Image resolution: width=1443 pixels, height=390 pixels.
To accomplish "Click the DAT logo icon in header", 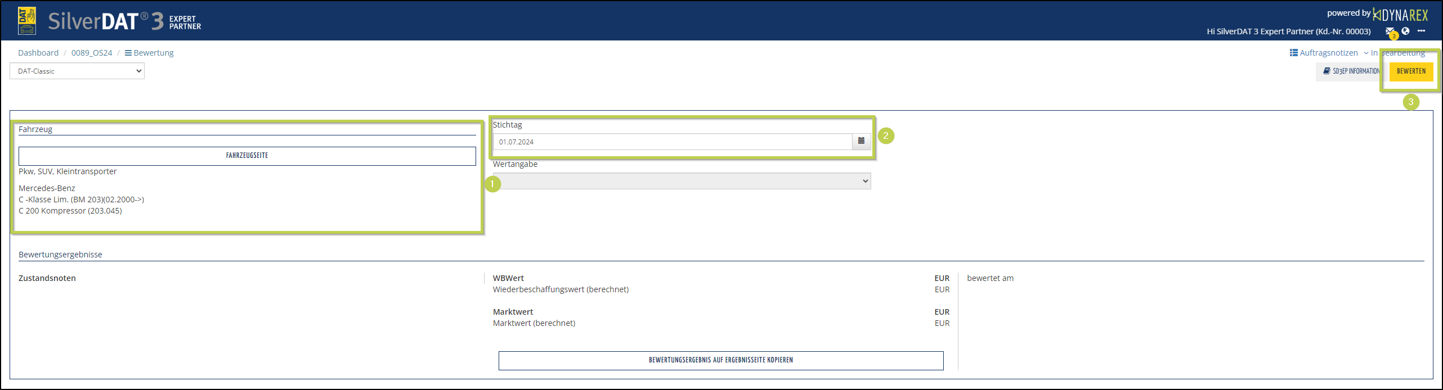I will coord(27,21).
